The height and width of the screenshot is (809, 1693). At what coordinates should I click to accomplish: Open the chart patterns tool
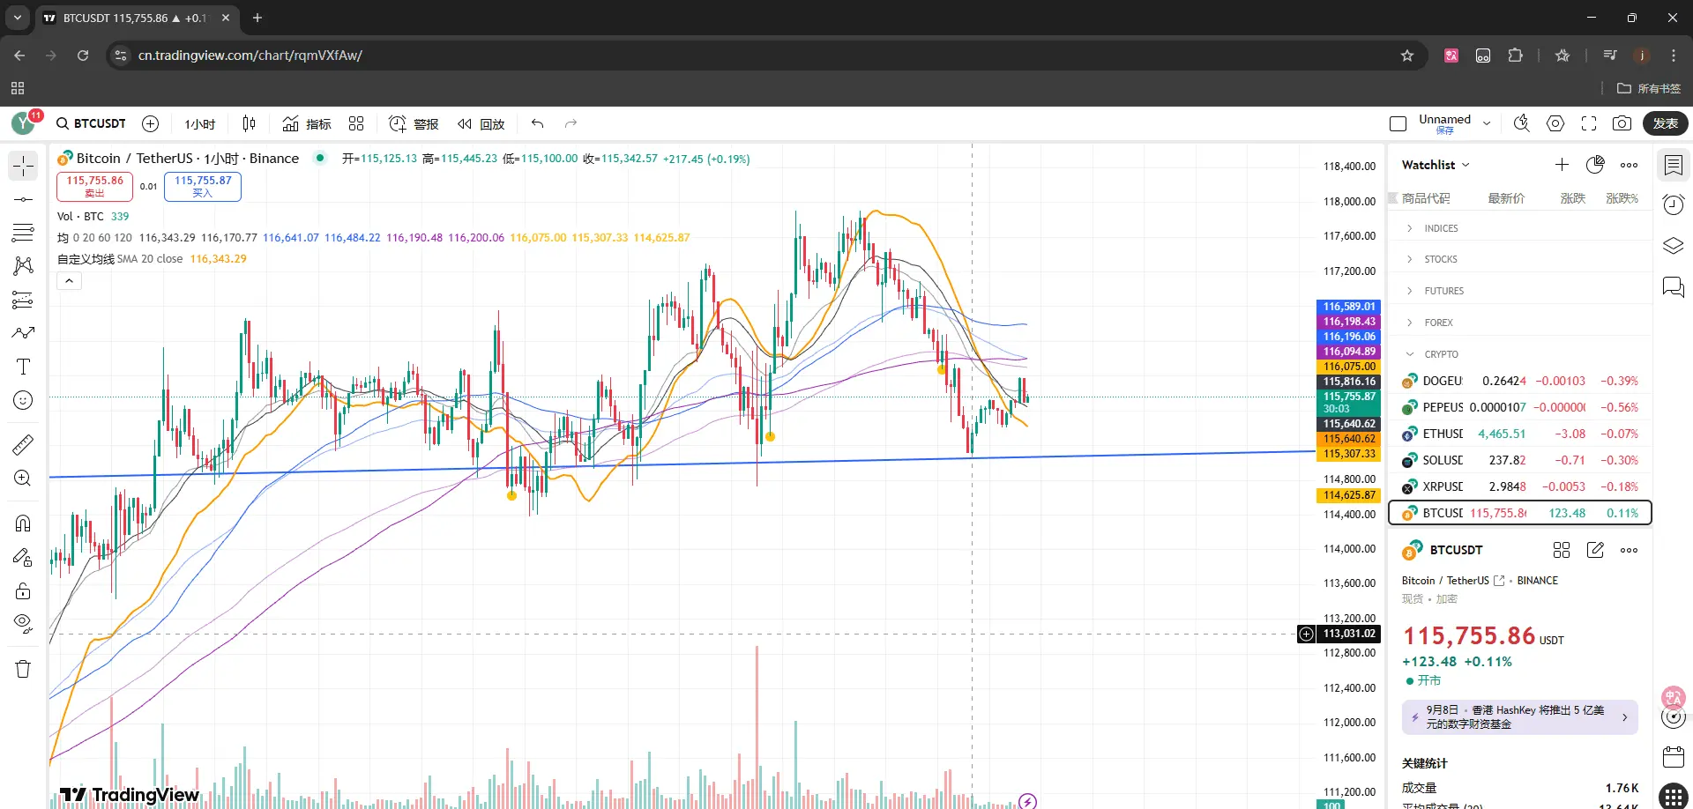tap(23, 266)
